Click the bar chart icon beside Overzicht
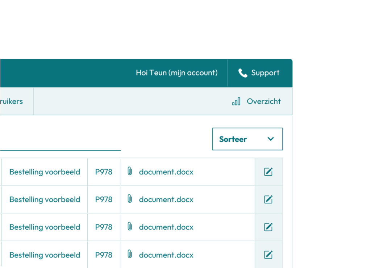The width and height of the screenshot is (371, 268). click(x=236, y=102)
